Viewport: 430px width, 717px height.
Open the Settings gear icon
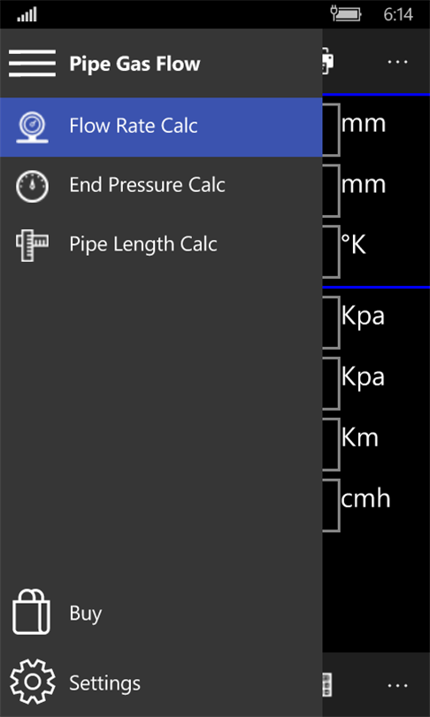click(x=33, y=682)
